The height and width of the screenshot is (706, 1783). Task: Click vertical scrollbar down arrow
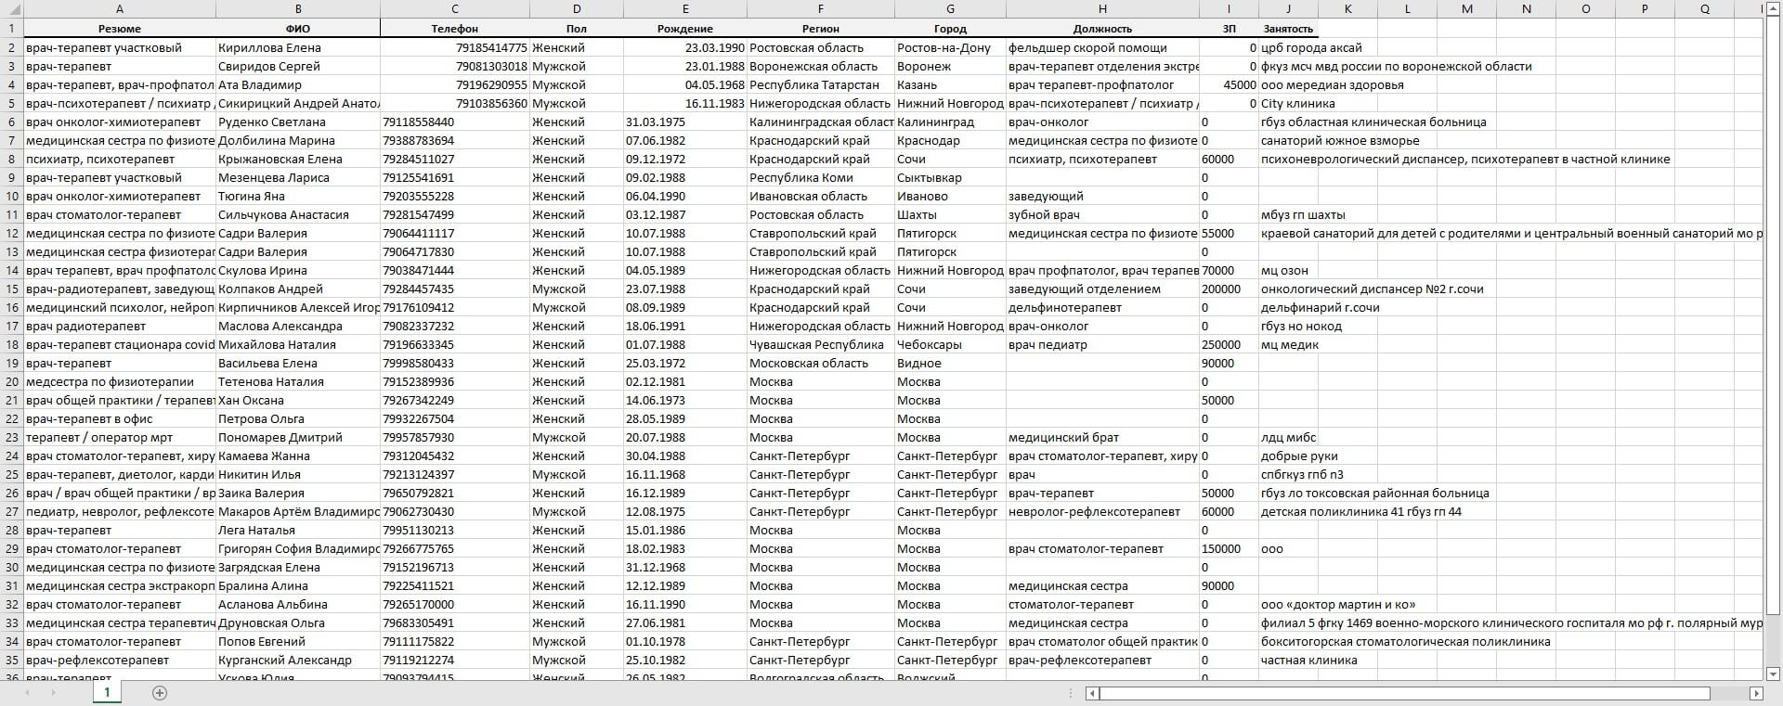(1773, 674)
